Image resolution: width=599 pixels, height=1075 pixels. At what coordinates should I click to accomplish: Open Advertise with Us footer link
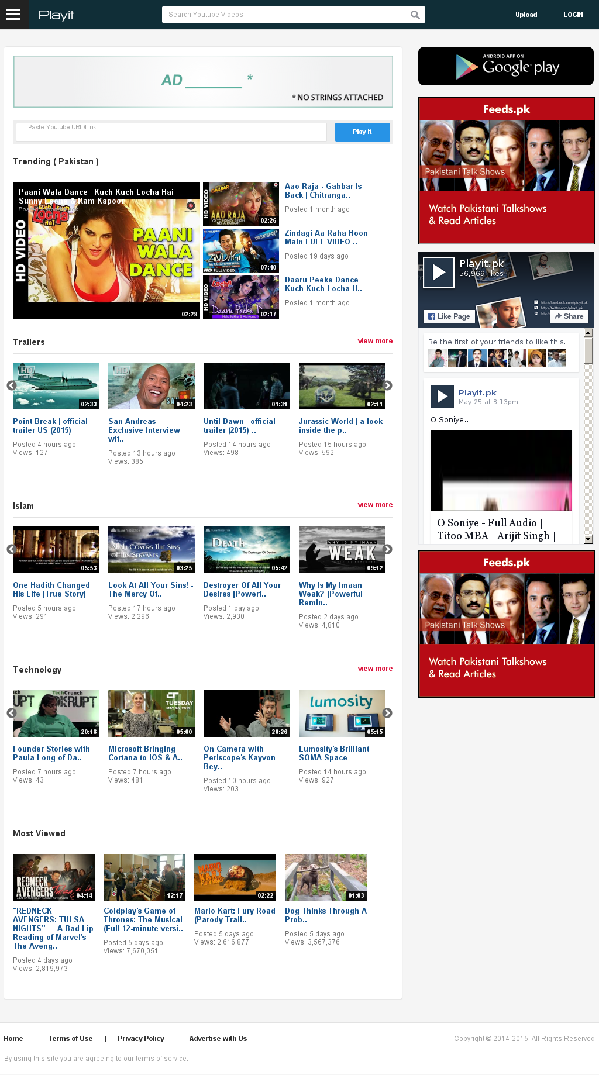pos(218,1039)
